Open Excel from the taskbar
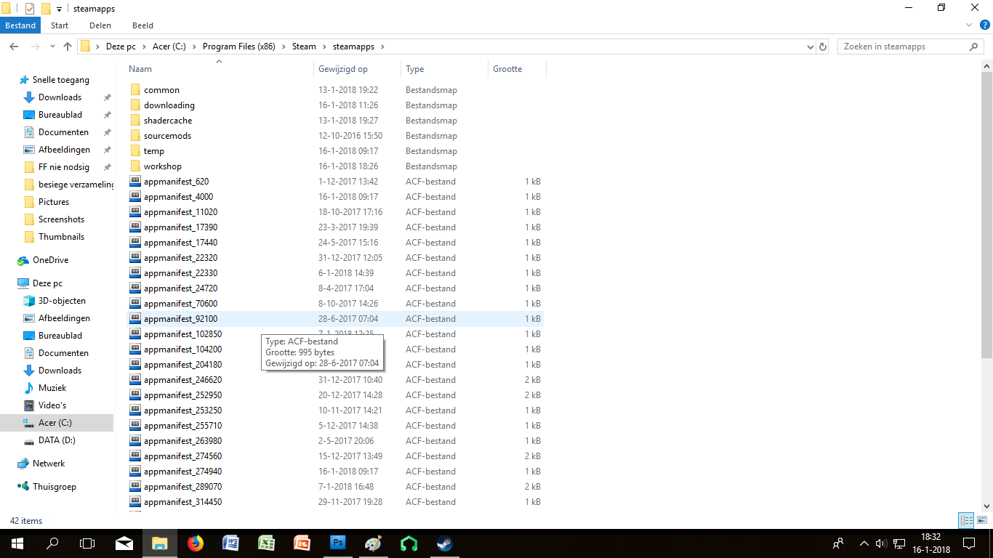This screenshot has height=558, width=993. (266, 543)
